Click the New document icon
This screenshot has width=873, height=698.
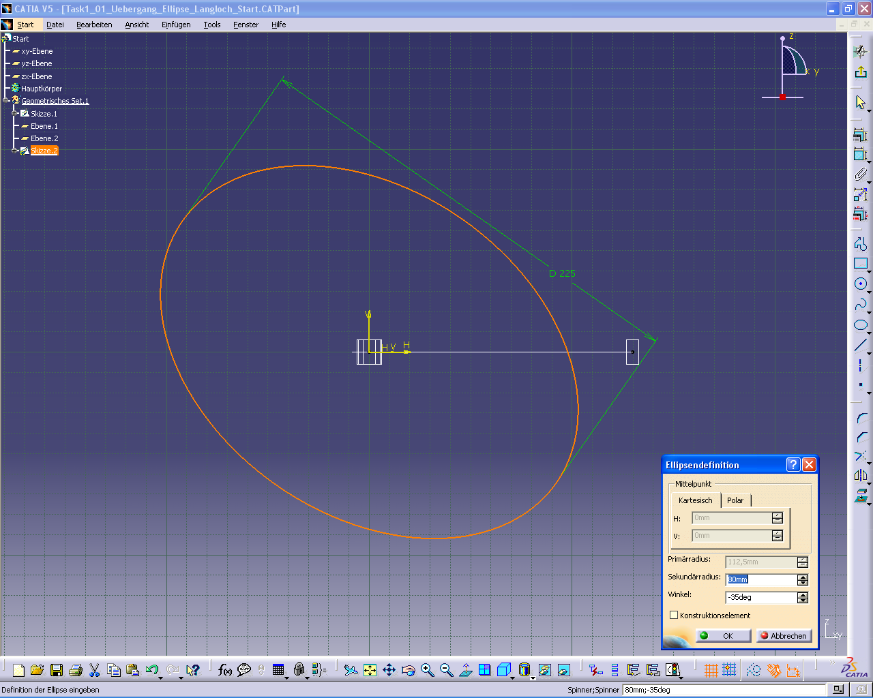click(x=18, y=670)
